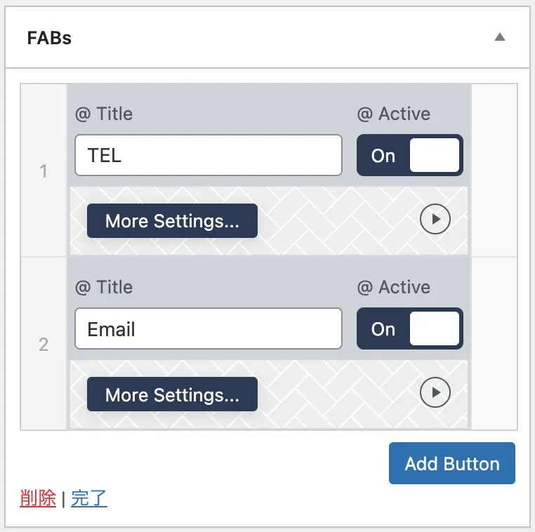The image size is (535, 532).
Task: Toggle the Active switch for TEL
Action: click(410, 155)
